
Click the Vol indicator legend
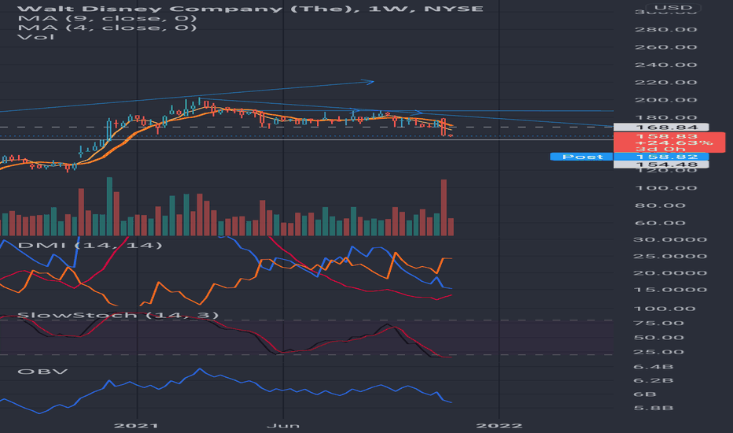[36, 36]
